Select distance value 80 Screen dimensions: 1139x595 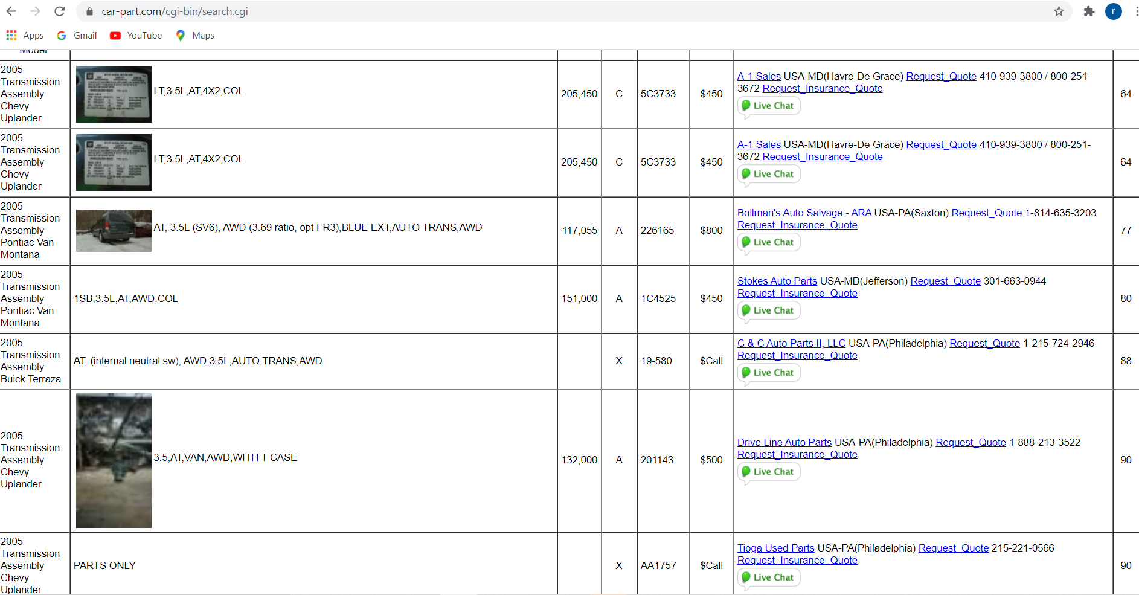pyautogui.click(x=1126, y=298)
